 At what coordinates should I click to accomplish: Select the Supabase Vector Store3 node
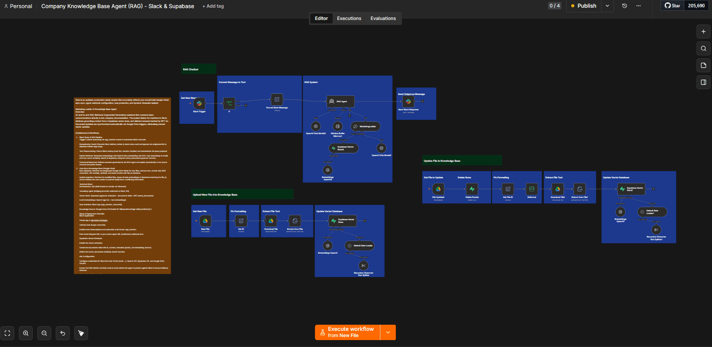pos(343,148)
